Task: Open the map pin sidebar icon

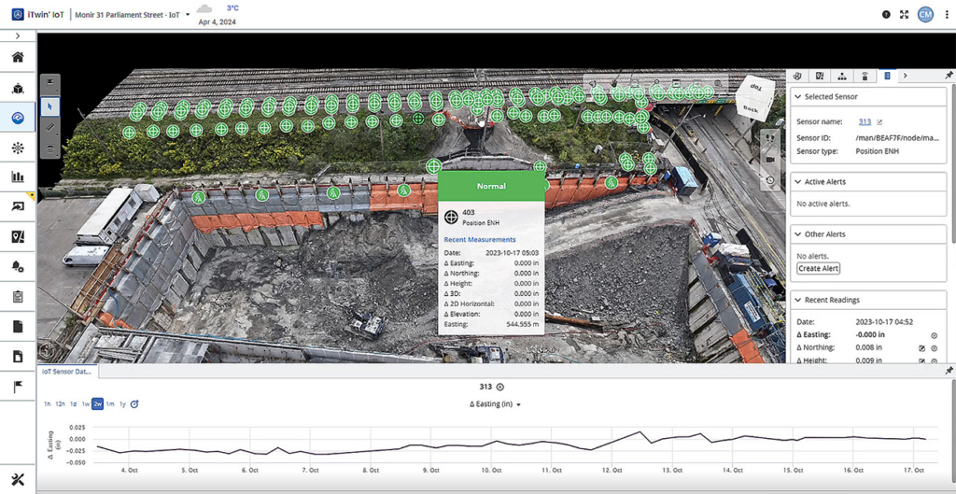Action: [x=18, y=237]
